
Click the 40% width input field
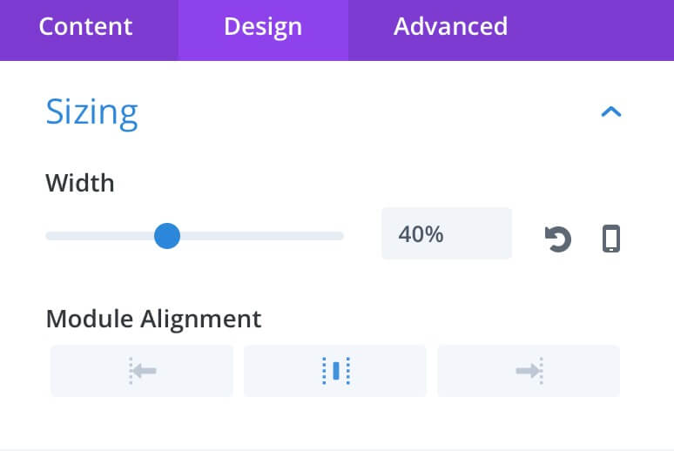point(447,233)
